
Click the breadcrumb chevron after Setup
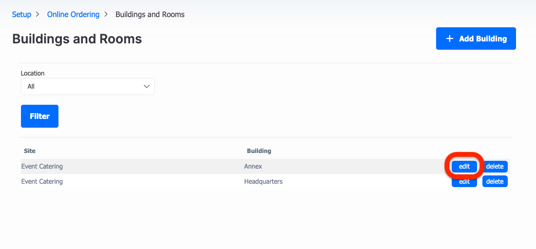(38, 14)
